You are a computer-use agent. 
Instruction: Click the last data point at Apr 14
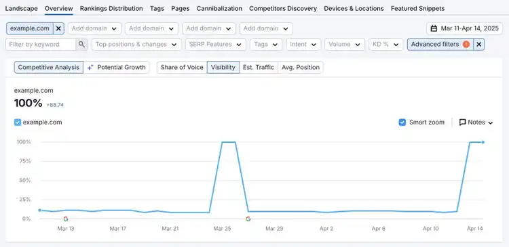coord(483,142)
